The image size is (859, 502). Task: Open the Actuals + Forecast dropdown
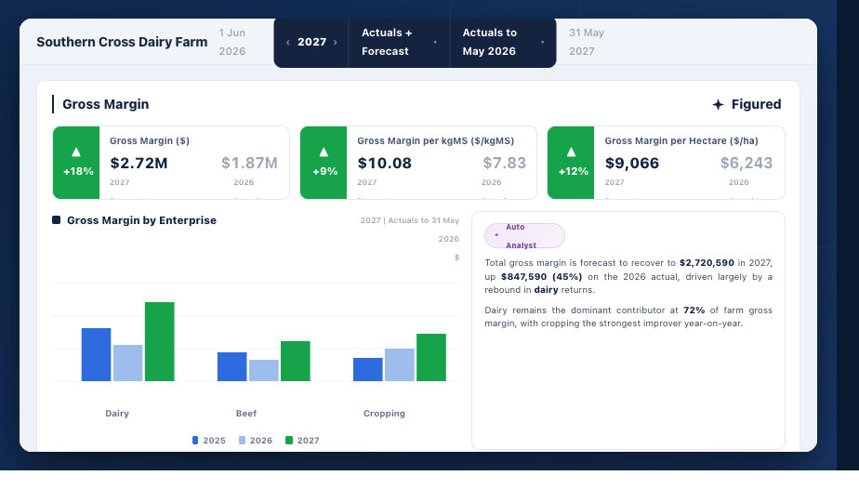pos(400,42)
